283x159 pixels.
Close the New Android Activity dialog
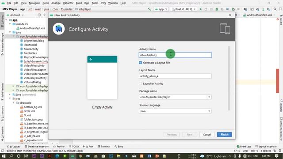[x=230, y=15]
